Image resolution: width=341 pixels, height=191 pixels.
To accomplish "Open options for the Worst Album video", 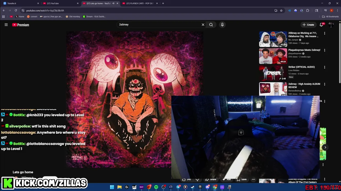I will tap(324, 180).
